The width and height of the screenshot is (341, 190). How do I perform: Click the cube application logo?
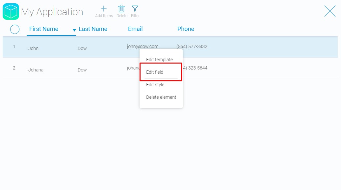[10, 11]
